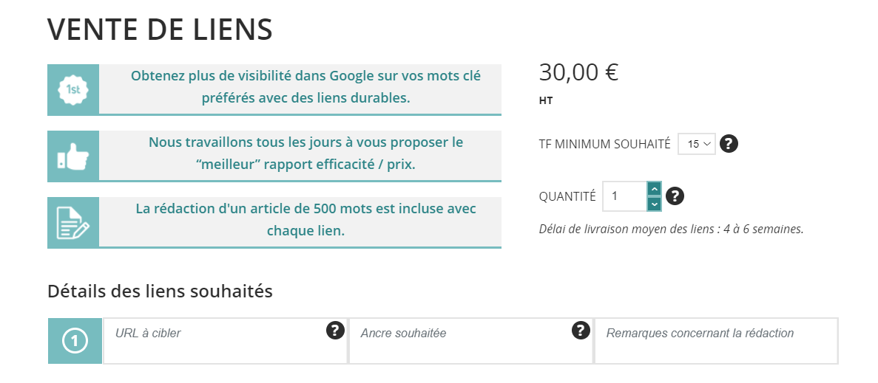The height and width of the screenshot is (383, 878).
Task: Click the 1st place badge icon
Action: pos(72,90)
